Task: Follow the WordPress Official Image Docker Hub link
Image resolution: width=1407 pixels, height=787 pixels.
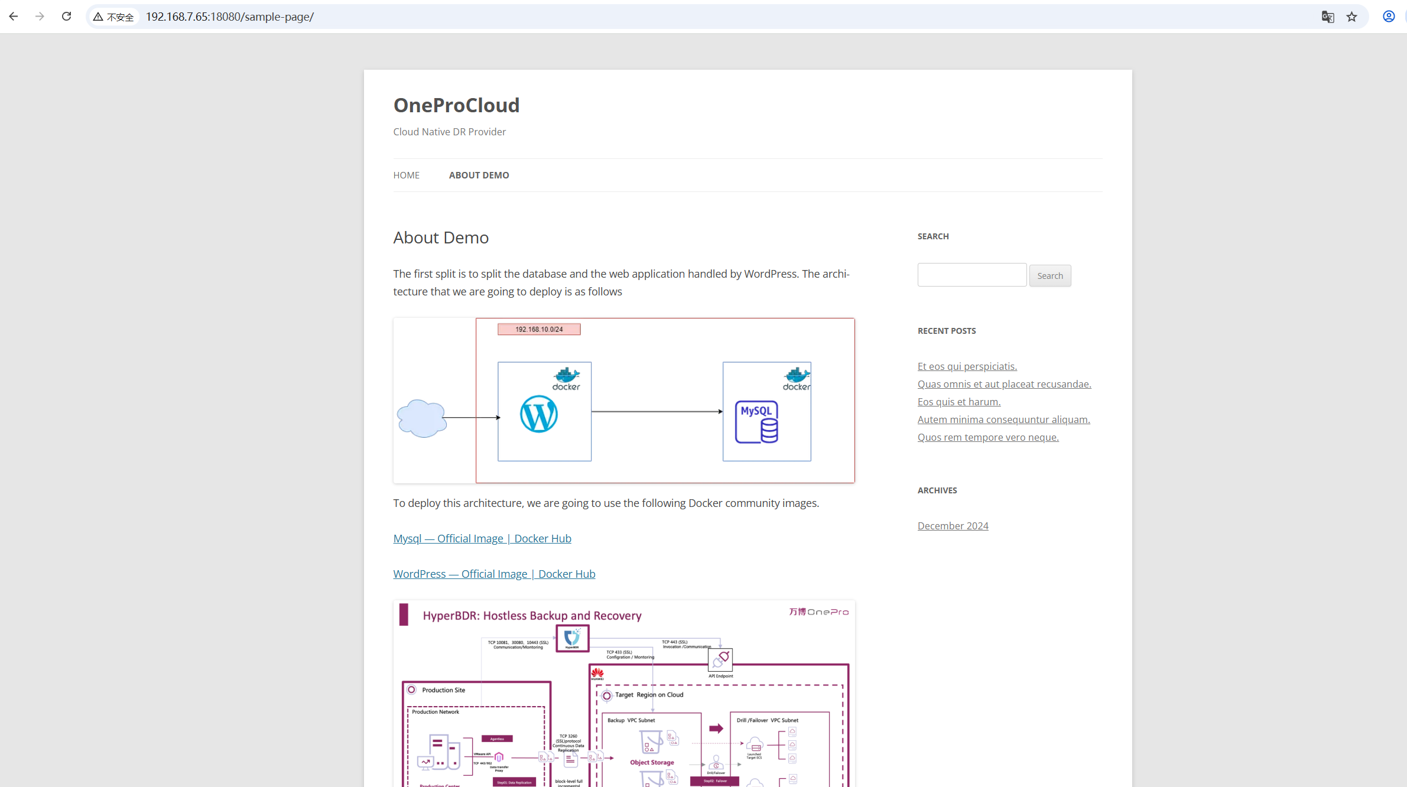Action: (494, 574)
